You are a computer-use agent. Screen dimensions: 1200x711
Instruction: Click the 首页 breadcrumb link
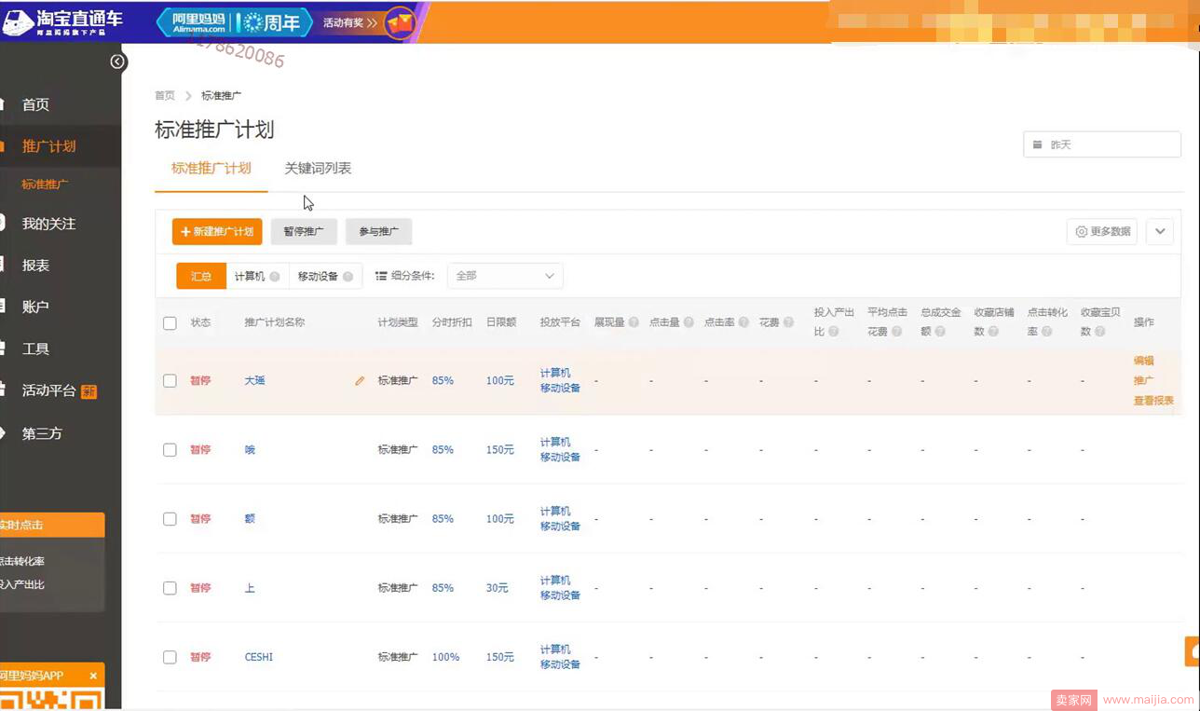[x=165, y=96]
